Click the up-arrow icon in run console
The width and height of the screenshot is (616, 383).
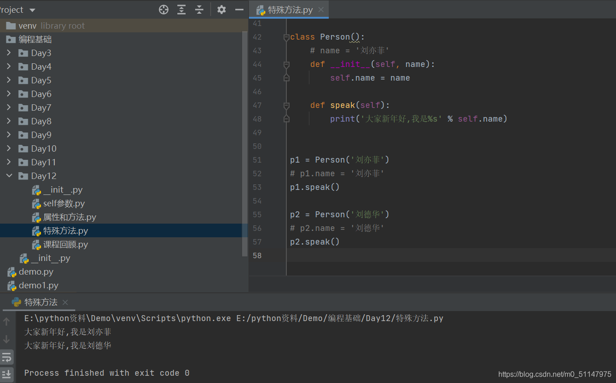point(6,322)
